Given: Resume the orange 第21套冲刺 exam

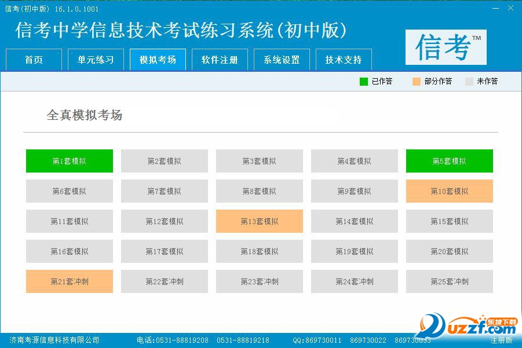Looking at the screenshot, I should coord(70,281).
